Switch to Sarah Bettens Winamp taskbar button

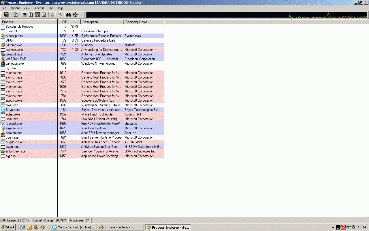(121, 227)
